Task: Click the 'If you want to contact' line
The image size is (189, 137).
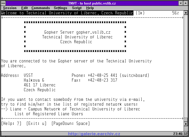Action: click(73, 99)
